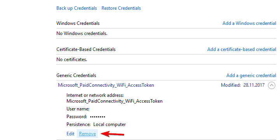Add a certificate-based credential
280x140 pixels.
point(241,49)
